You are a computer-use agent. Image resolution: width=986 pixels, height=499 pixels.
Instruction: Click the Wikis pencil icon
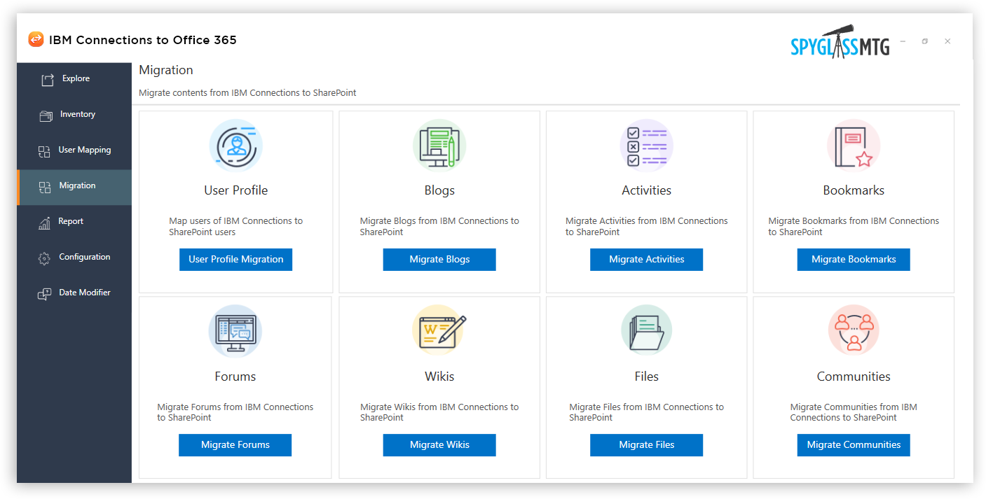click(439, 331)
